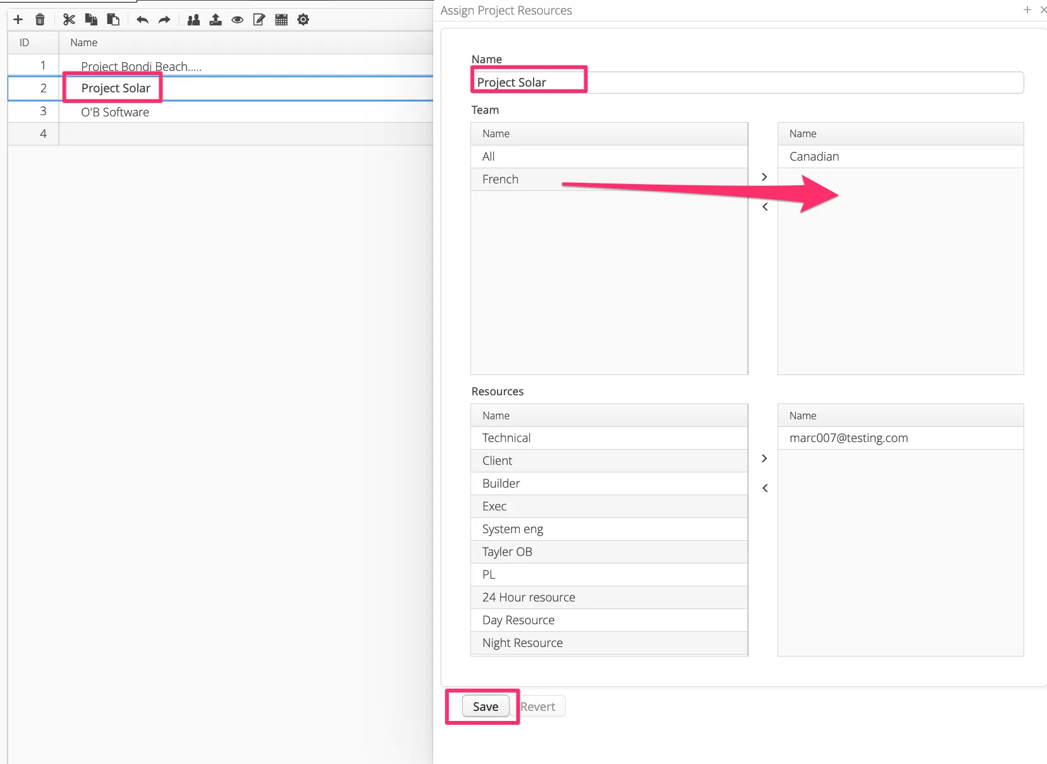Select assigned marc007@testing.com resource

[x=901, y=438]
